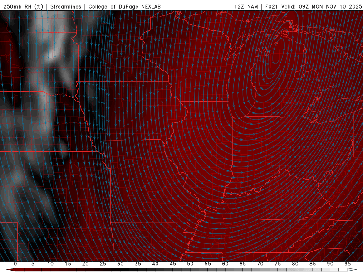
Task: Click the colorbar tick label "60"
Action: point(225,264)
